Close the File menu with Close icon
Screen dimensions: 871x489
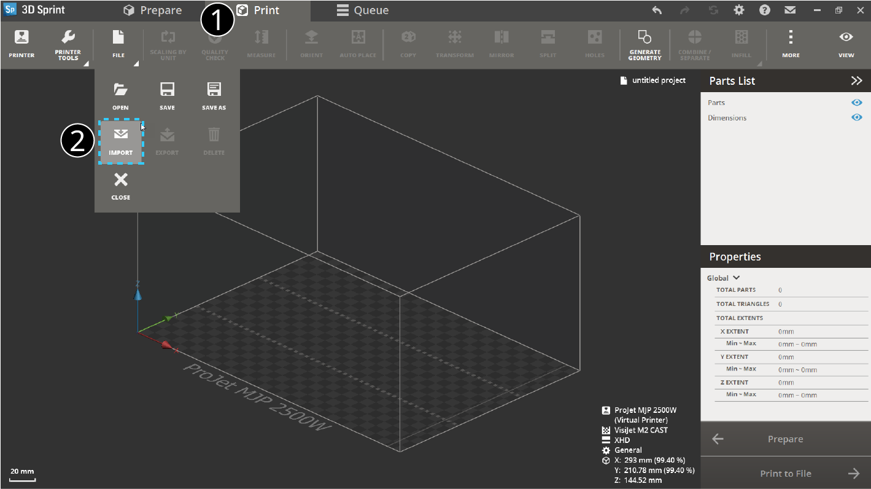[x=121, y=186]
